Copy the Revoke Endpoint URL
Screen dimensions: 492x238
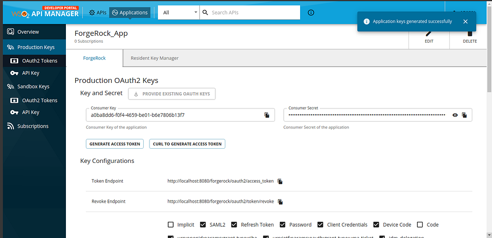[x=280, y=201]
